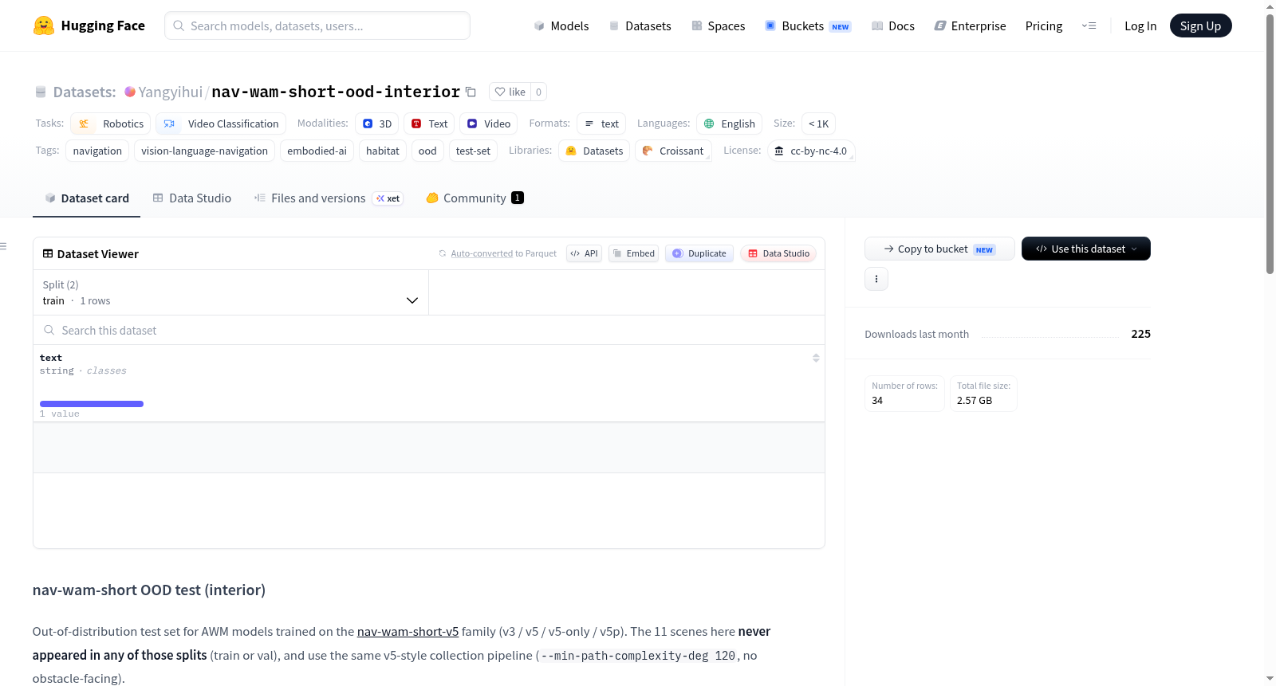Click the test-set tag
This screenshot has height=686, width=1276.
(x=473, y=151)
